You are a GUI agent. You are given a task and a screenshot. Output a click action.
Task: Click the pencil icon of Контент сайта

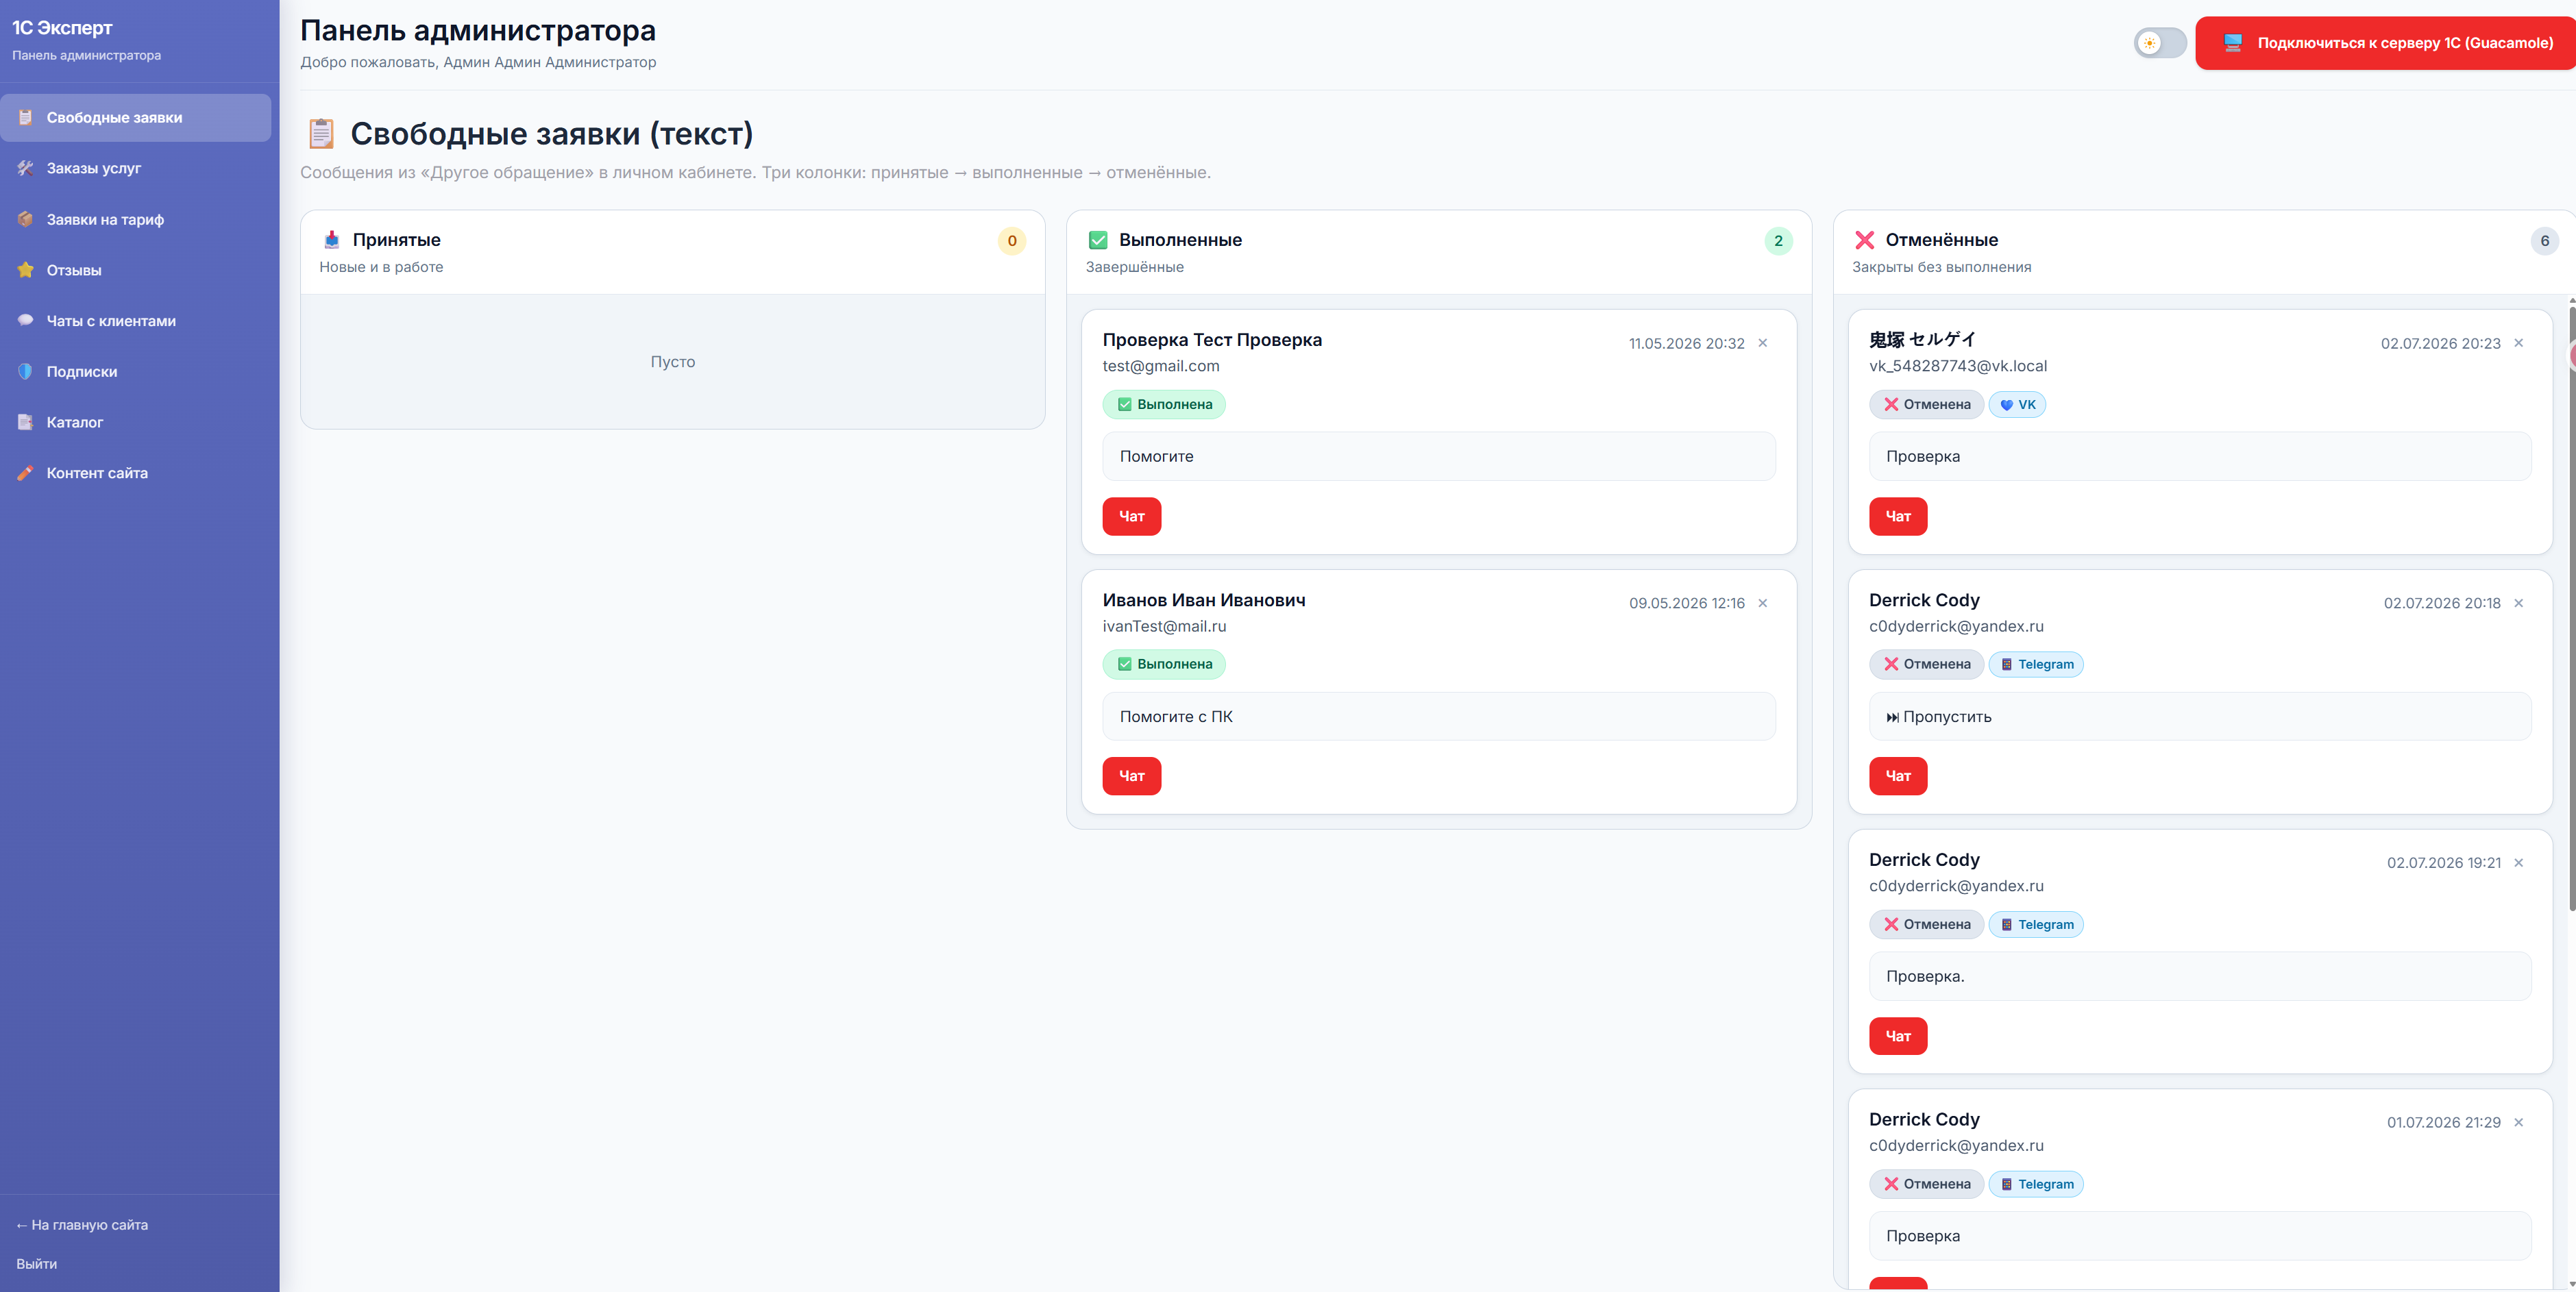pyautogui.click(x=25, y=473)
